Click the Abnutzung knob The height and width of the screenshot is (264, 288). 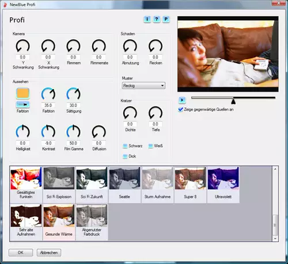(x=130, y=46)
